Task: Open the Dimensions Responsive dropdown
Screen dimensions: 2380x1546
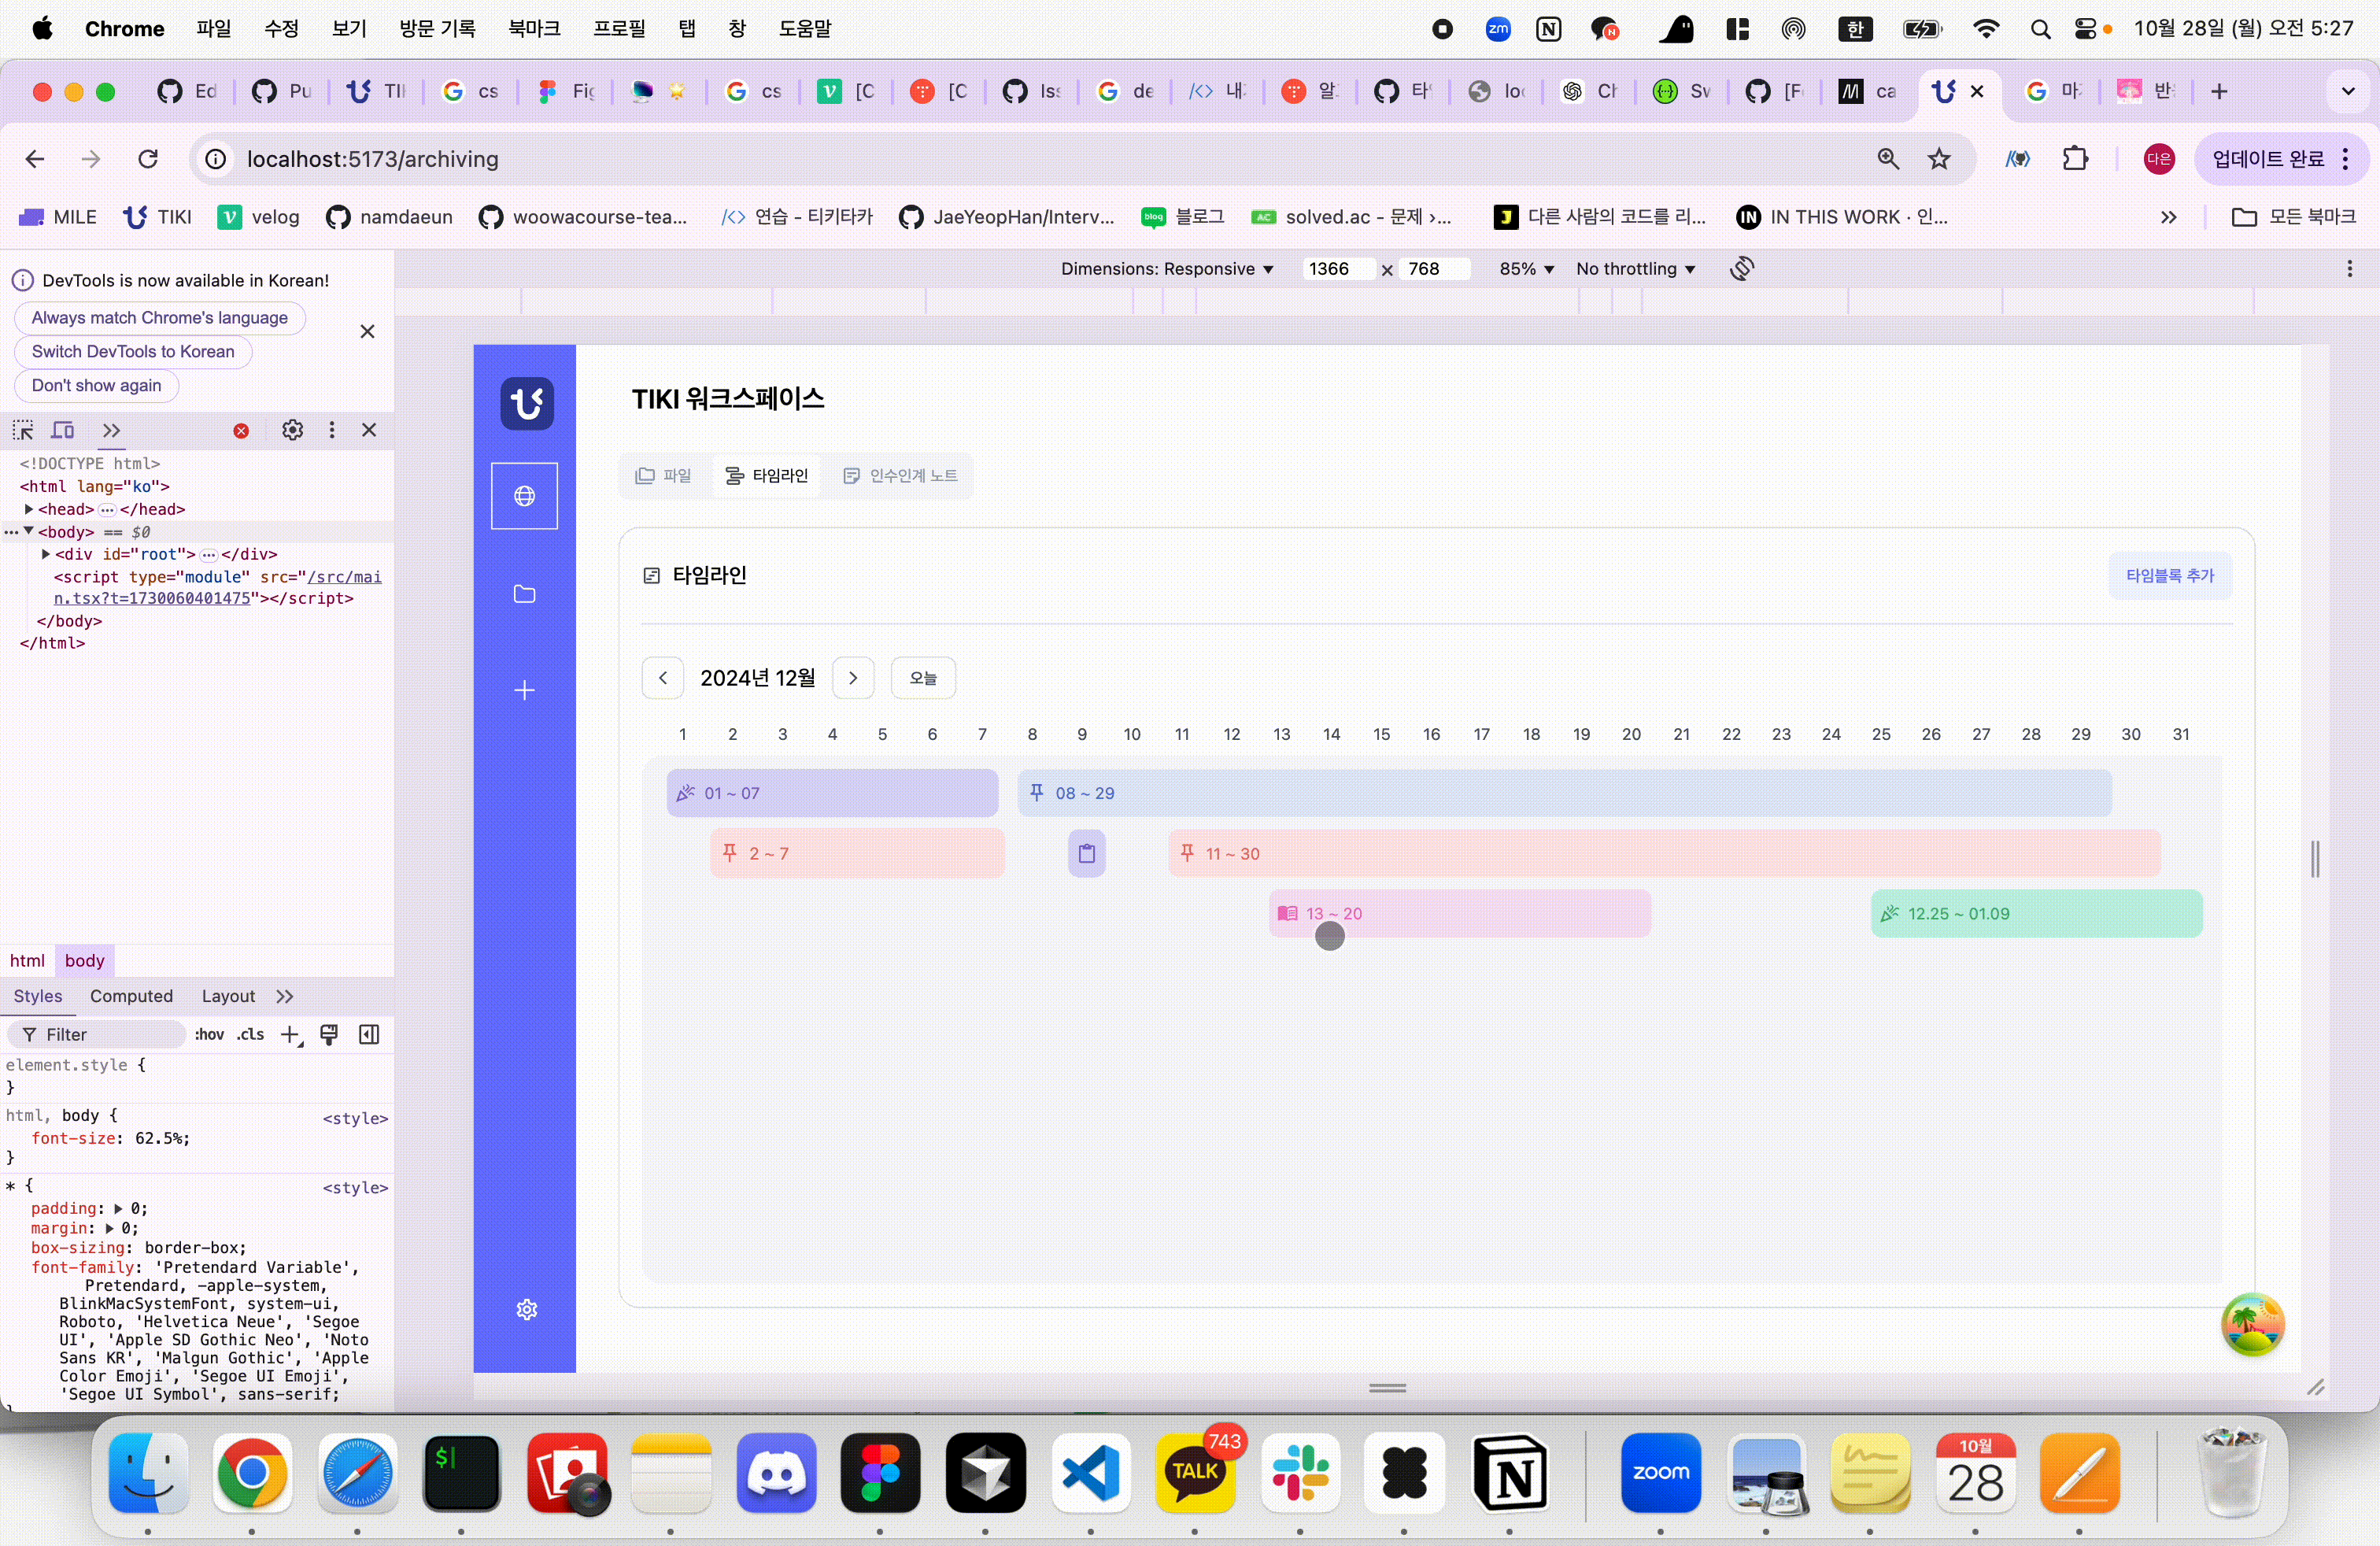Action: click(1166, 268)
